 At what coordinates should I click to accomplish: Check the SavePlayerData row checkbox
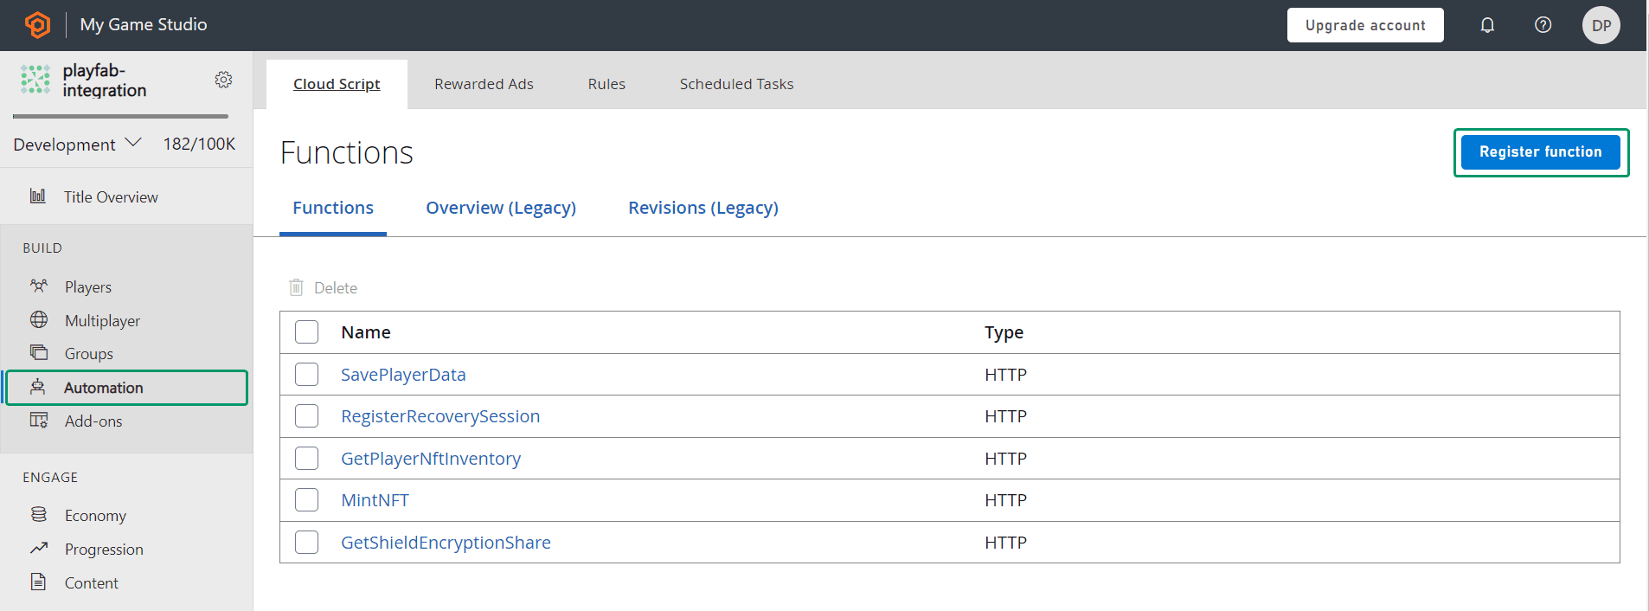point(306,374)
